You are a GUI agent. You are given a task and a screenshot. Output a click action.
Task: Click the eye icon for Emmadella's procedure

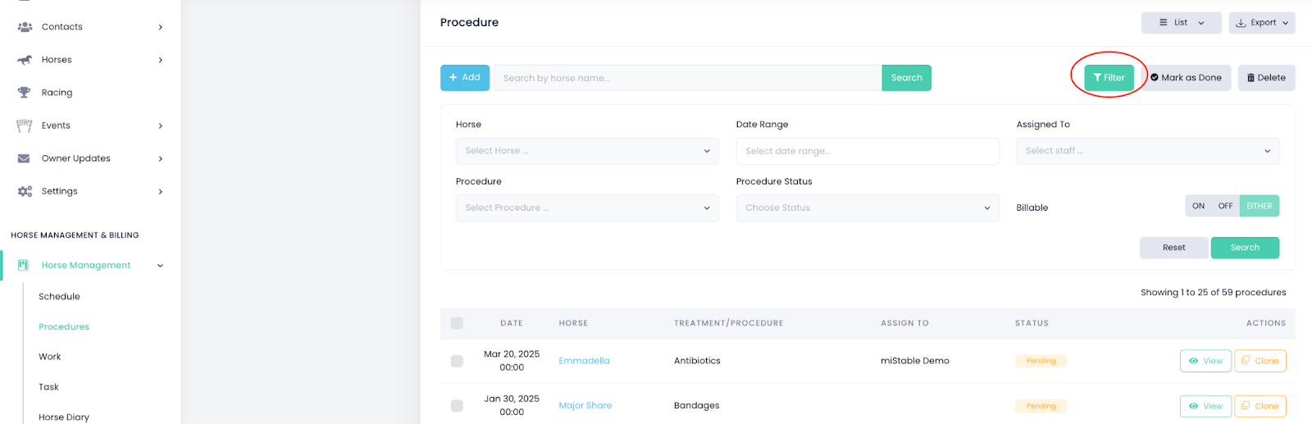[x=1194, y=361]
